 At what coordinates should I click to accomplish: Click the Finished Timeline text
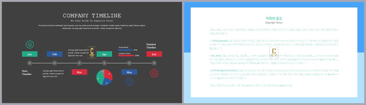pos(151,46)
